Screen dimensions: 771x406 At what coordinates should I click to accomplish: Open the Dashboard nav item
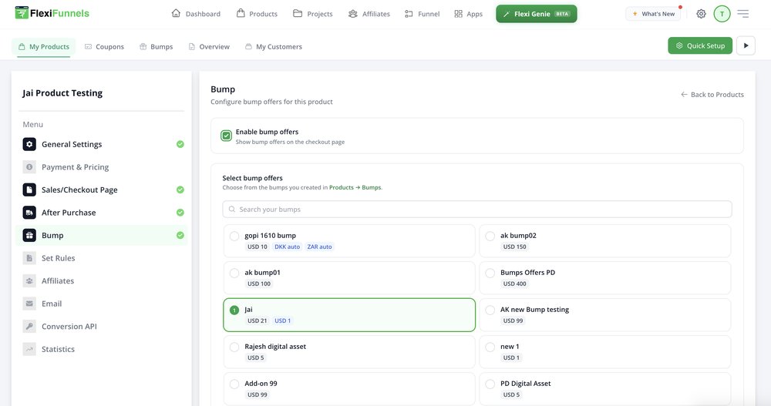coord(196,14)
